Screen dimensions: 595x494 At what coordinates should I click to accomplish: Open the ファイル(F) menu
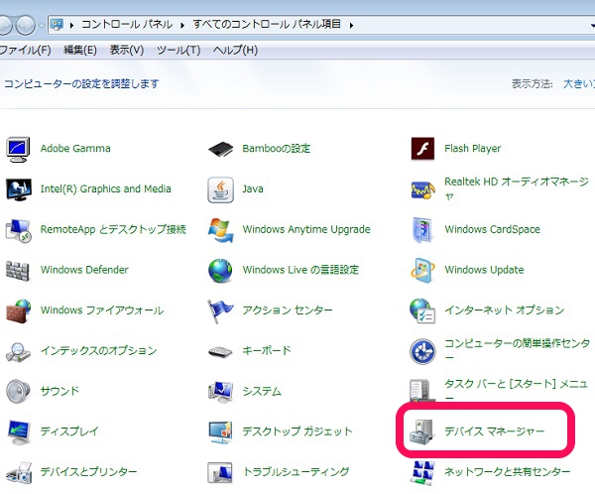[x=25, y=50]
